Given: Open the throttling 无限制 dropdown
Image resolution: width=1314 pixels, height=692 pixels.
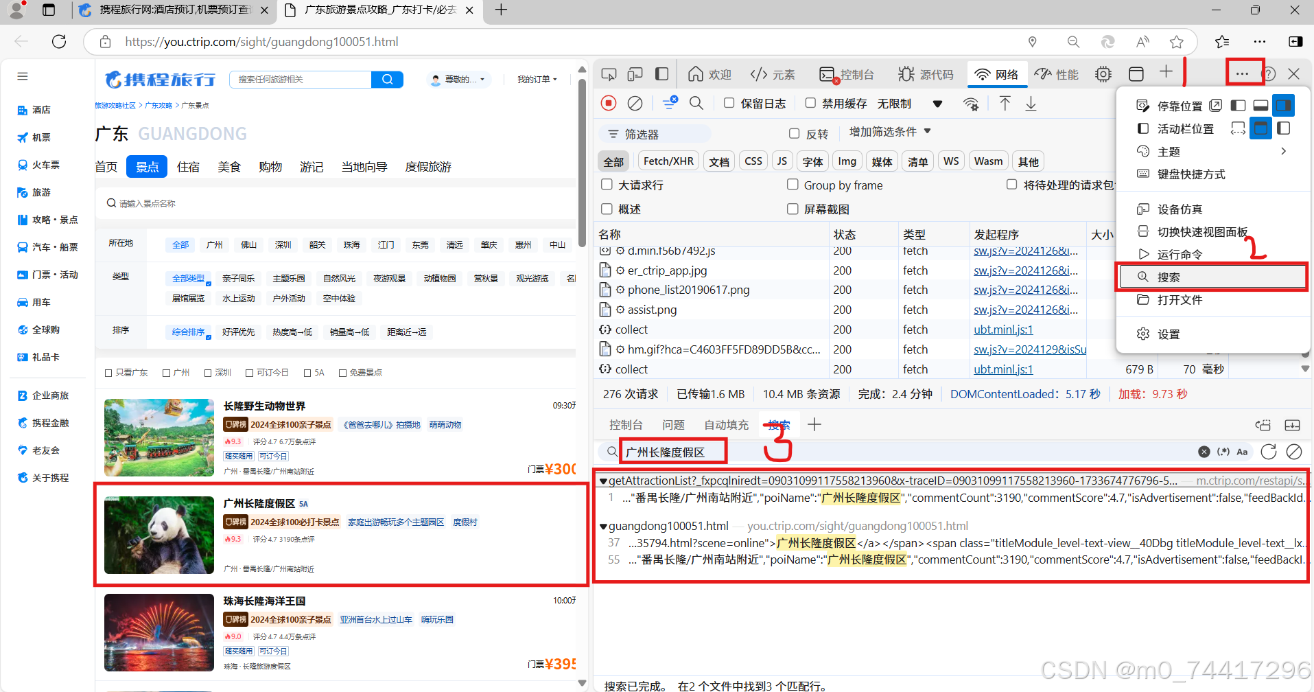Looking at the screenshot, I should pyautogui.click(x=910, y=104).
